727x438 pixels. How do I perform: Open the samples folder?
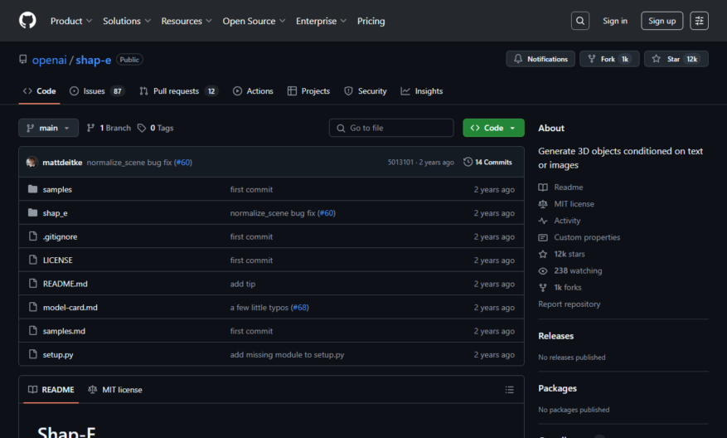57,189
